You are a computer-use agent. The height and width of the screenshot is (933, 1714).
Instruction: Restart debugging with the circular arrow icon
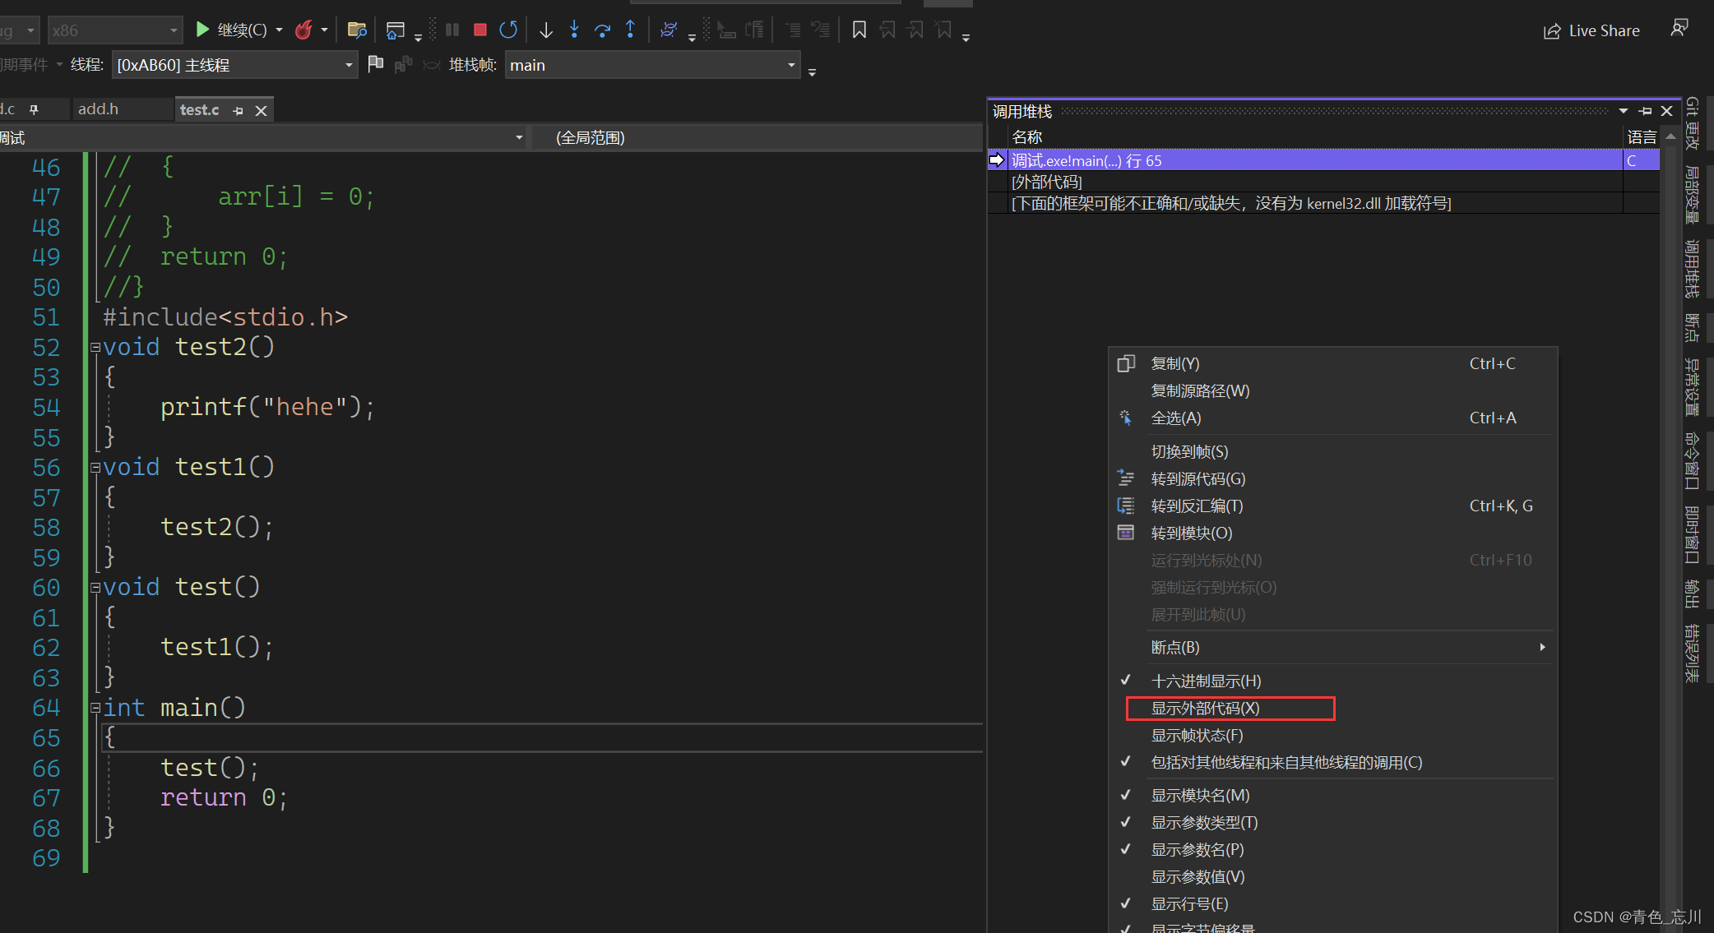[x=508, y=30]
